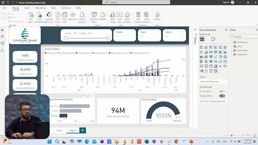Open the Project slicer dropdown
This screenshot has height=145, width=258.
(x=132, y=32)
